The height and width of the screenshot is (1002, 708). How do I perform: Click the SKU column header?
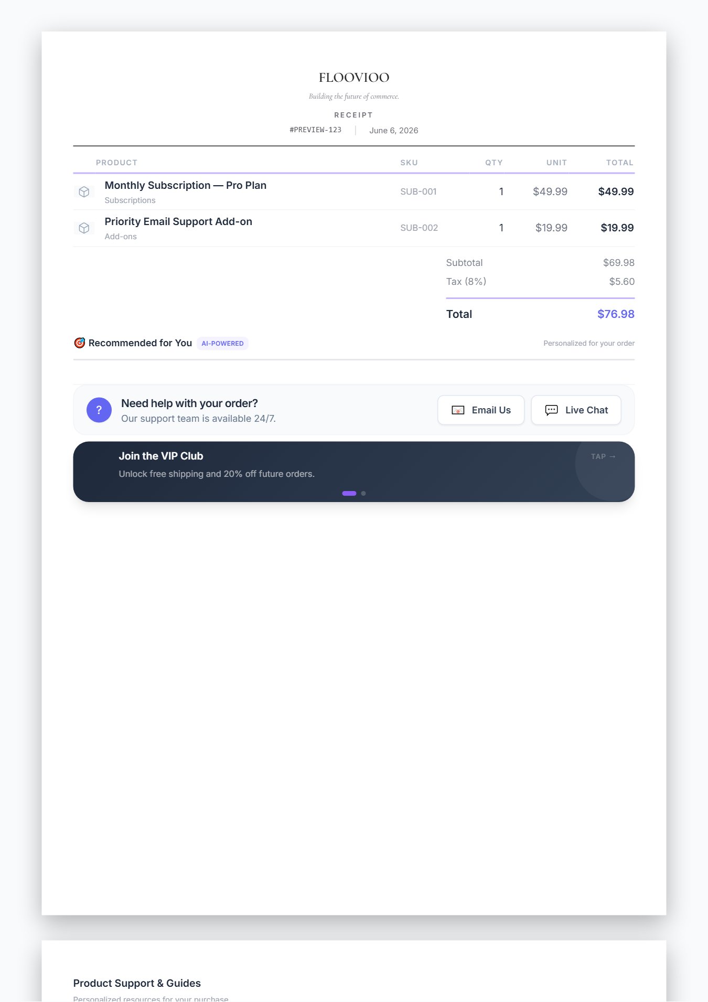(409, 163)
